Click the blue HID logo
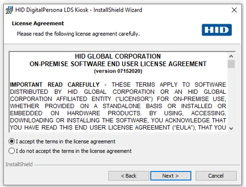 (x=217, y=30)
